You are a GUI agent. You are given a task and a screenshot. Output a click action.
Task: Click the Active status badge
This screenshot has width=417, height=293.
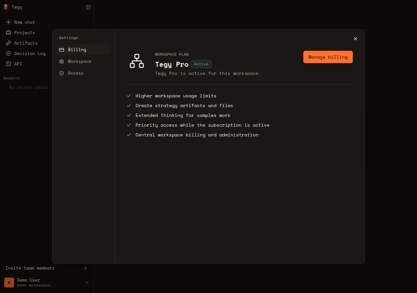[201, 64]
